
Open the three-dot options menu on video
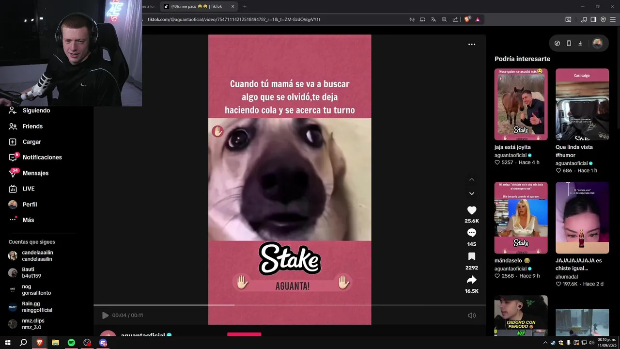(x=471, y=44)
